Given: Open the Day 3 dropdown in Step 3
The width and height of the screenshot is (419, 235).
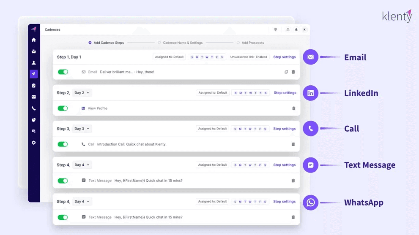Looking at the screenshot, I should 82,129.
